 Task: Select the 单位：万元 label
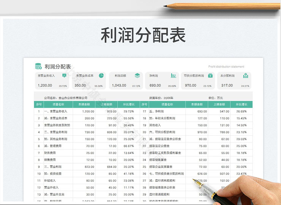216,98
